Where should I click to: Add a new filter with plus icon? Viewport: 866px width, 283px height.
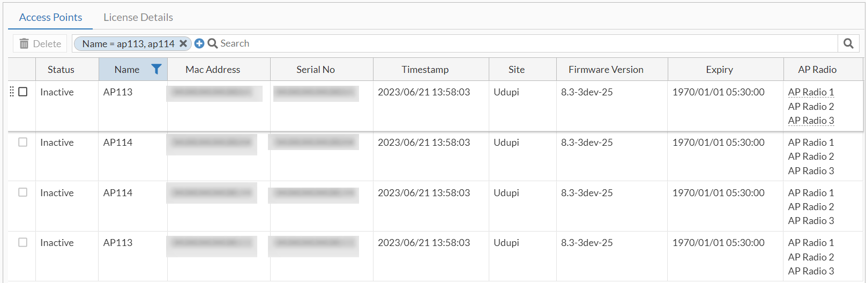point(199,43)
